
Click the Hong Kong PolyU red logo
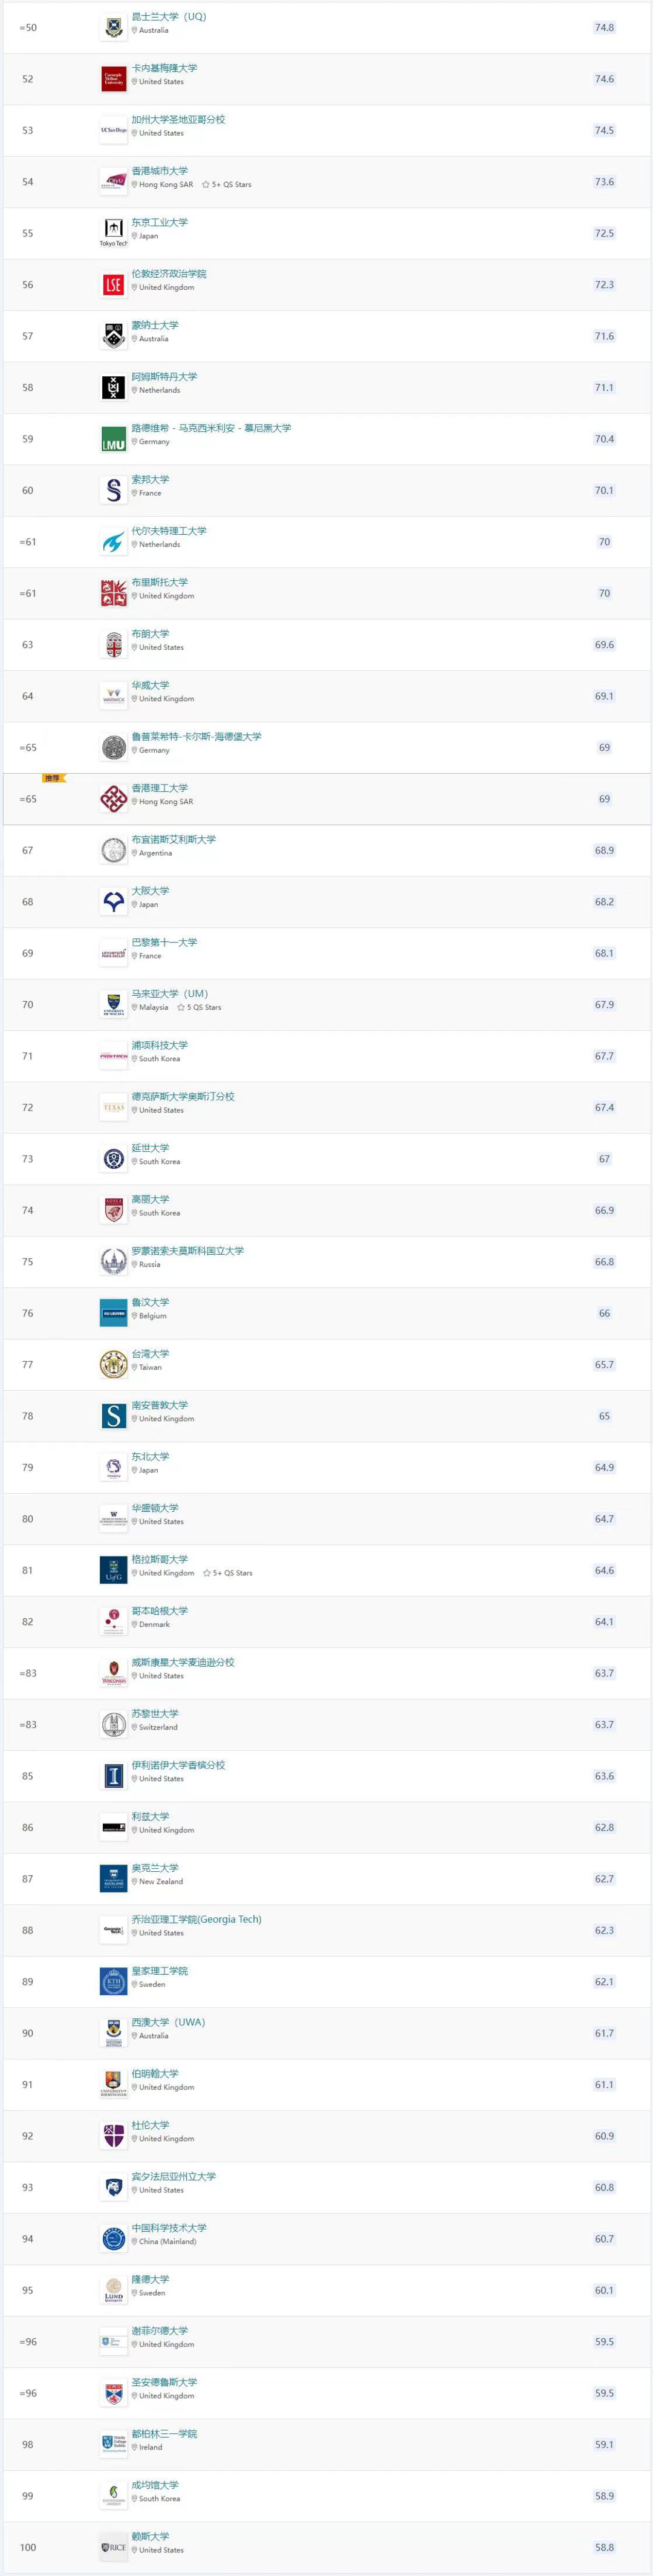pyautogui.click(x=113, y=799)
